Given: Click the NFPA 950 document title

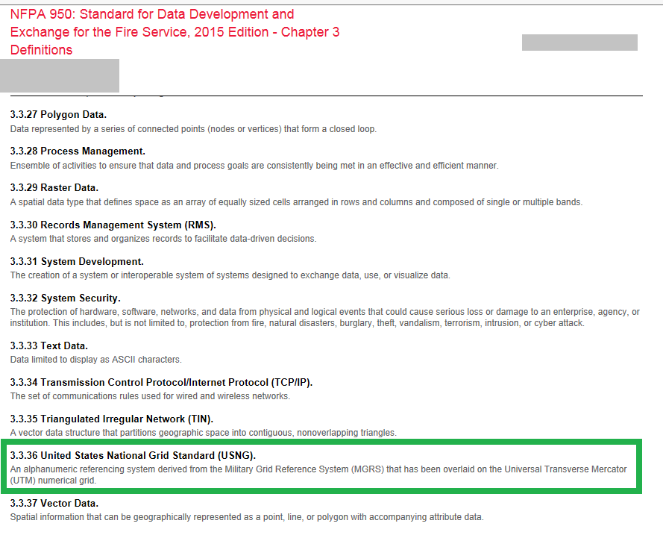Looking at the screenshot, I should (x=175, y=32).
